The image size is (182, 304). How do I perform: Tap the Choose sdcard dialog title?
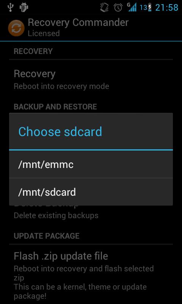click(x=60, y=131)
